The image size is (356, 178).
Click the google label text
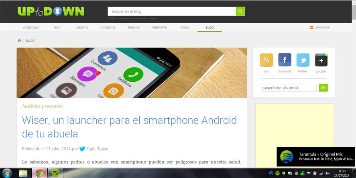[x=321, y=71]
